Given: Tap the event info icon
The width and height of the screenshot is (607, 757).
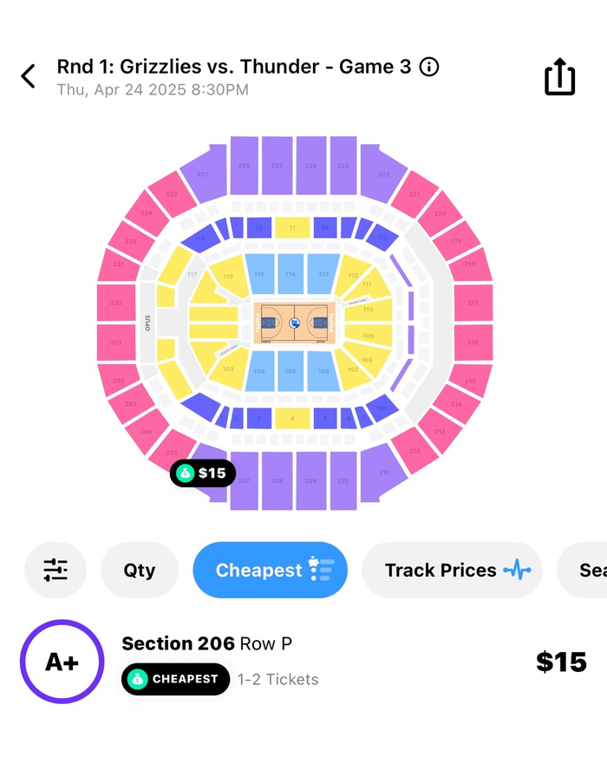Looking at the screenshot, I should tap(429, 67).
